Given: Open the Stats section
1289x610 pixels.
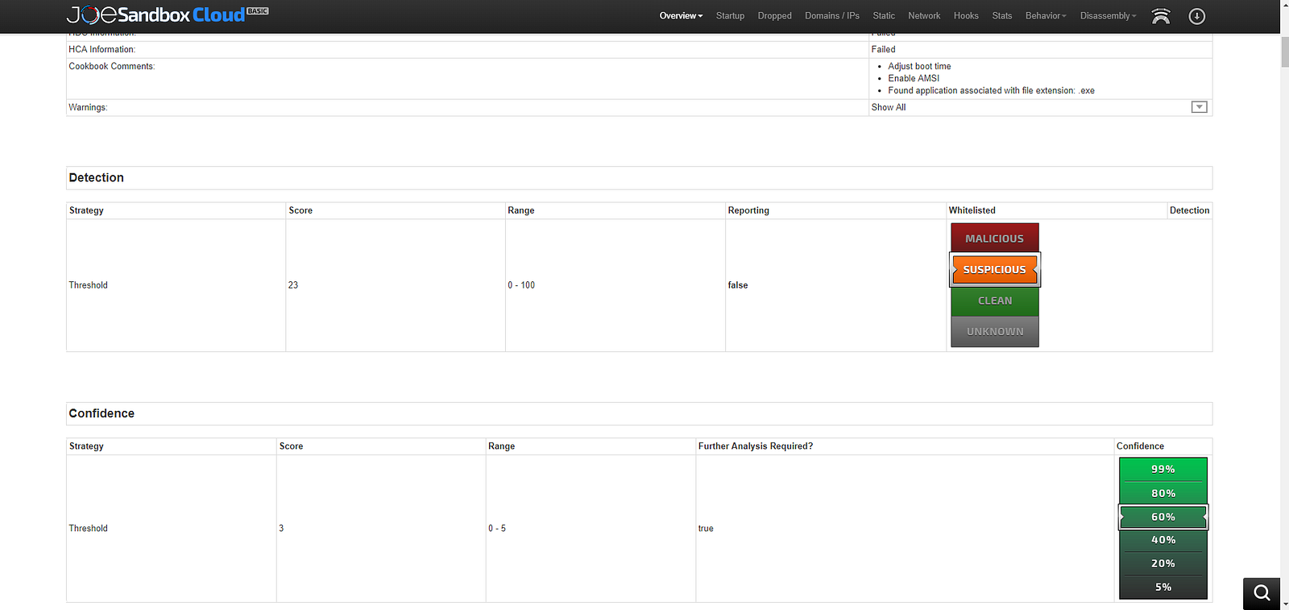Looking at the screenshot, I should pos(1002,16).
